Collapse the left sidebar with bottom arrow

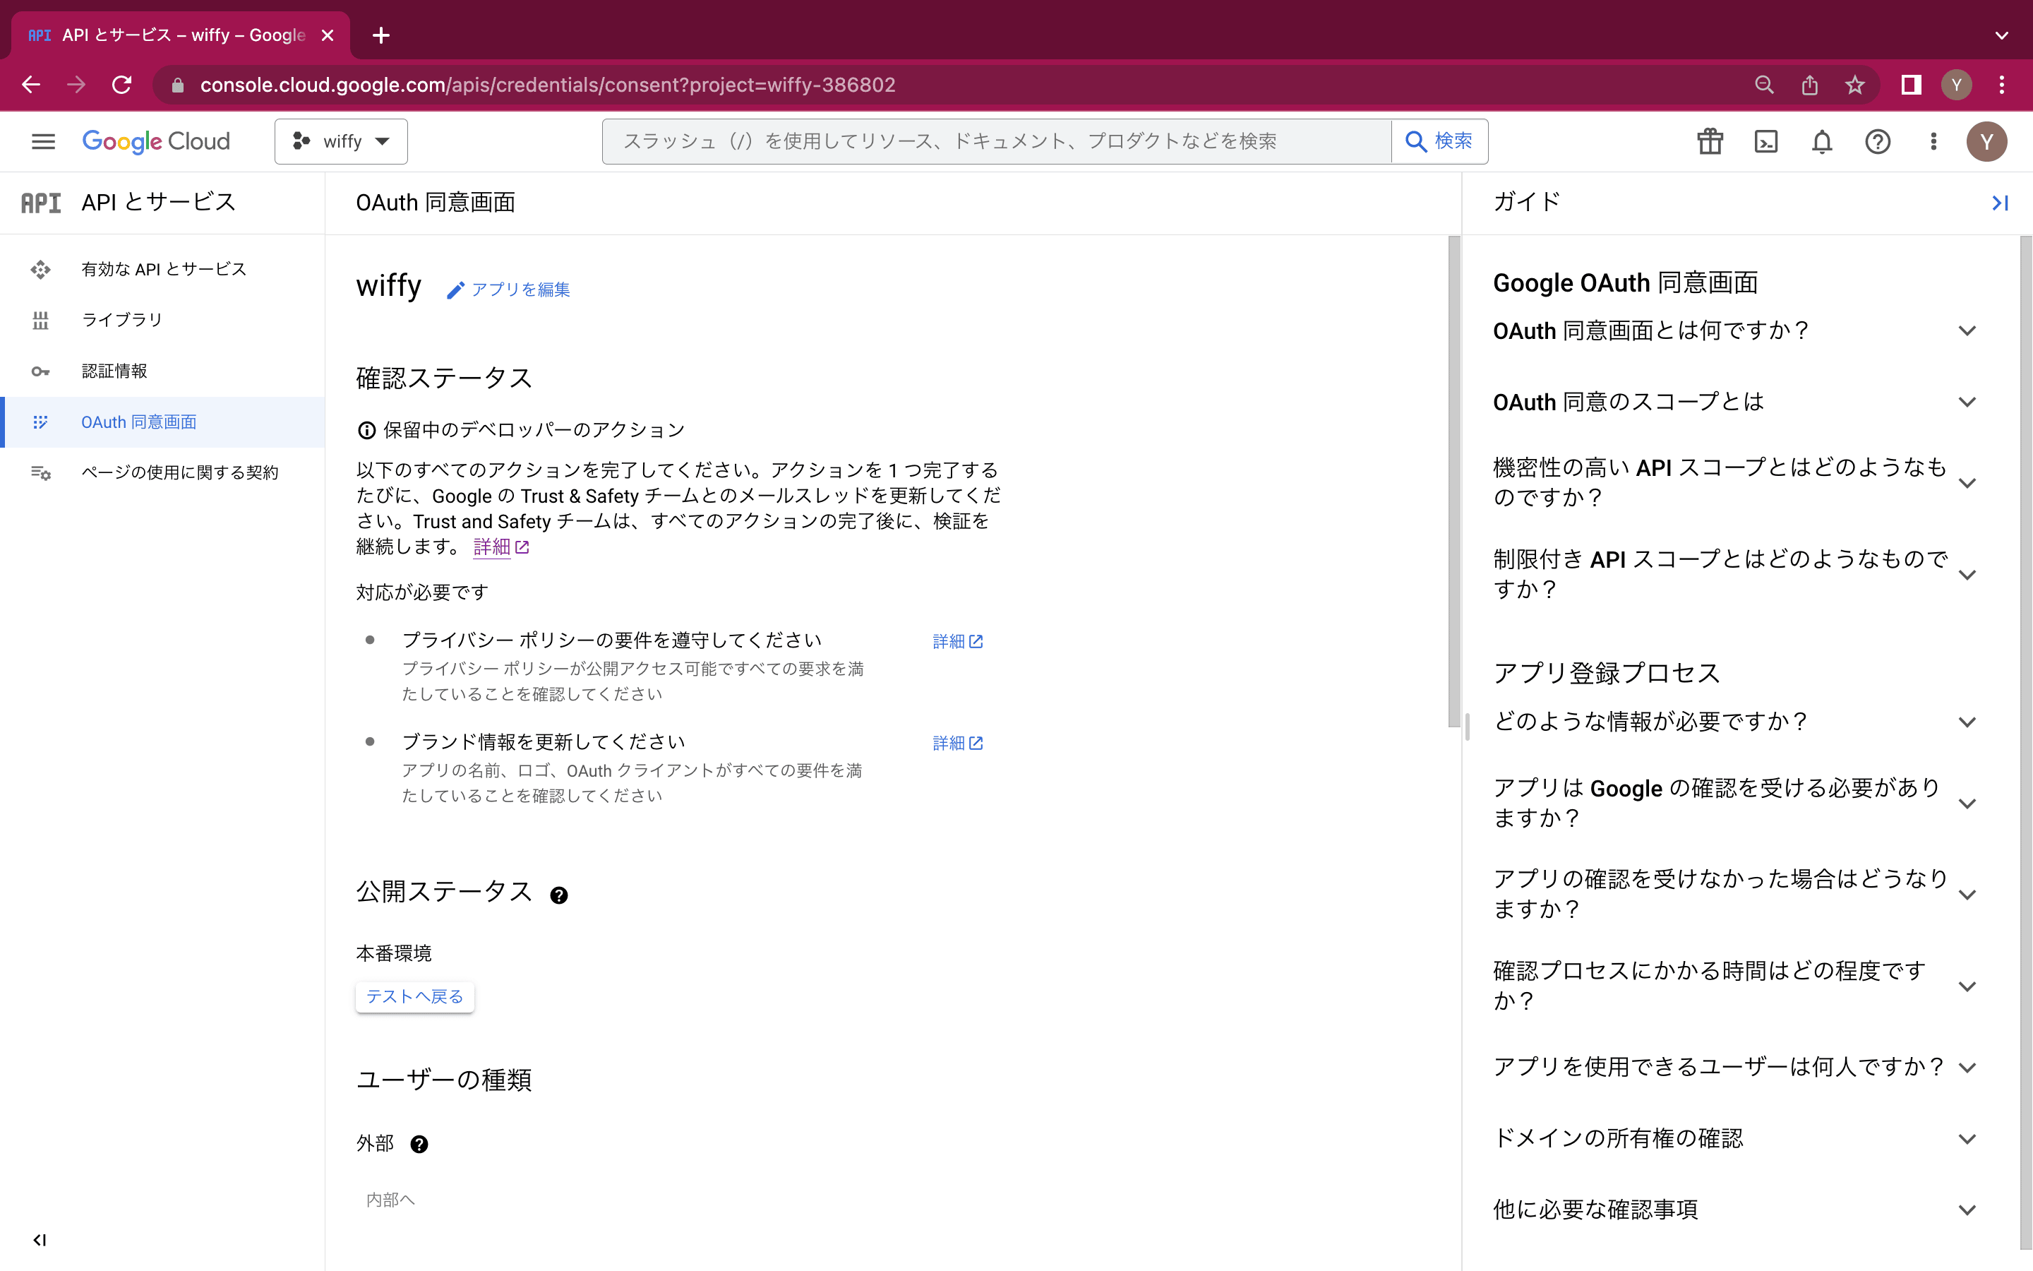40,1240
